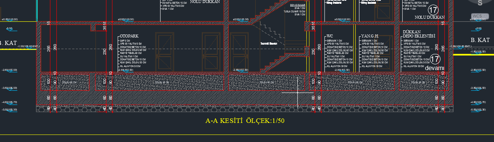
Task: Select the A-A KESİTİ ÖLÇEK:1/50 title text
Action: click(x=245, y=121)
